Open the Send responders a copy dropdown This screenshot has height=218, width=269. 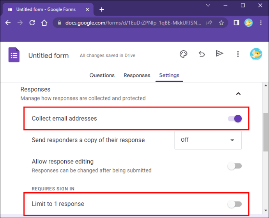[208, 140]
